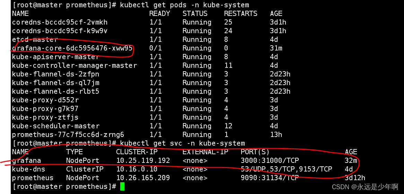Click NodePort type of grafana service

coord(83,160)
